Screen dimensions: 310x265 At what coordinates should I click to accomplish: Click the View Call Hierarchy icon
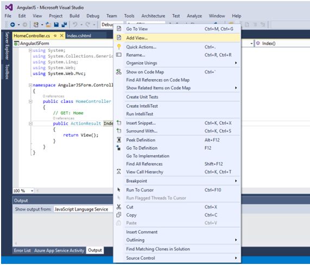point(119,171)
